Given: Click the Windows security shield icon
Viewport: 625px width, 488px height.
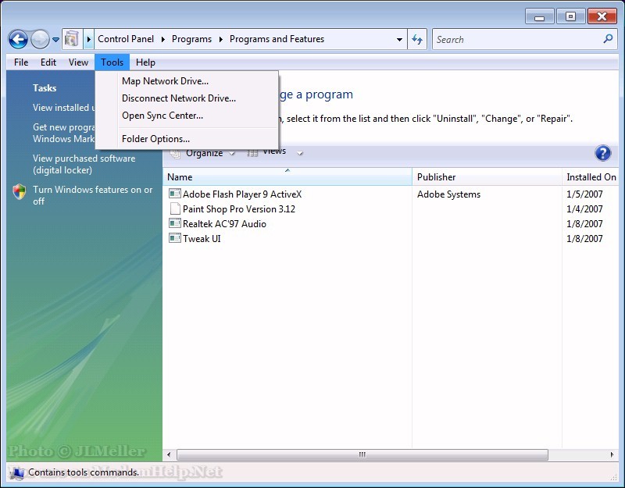Looking at the screenshot, I should [20, 192].
